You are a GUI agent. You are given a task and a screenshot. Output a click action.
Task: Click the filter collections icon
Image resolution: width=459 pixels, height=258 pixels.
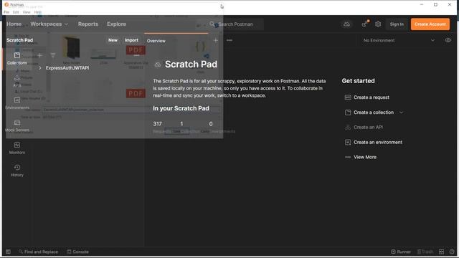[x=52, y=55]
